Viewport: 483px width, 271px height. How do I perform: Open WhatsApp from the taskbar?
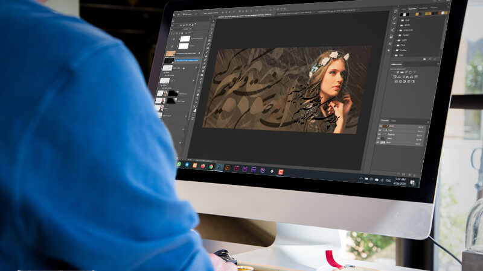pyautogui.click(x=179, y=164)
